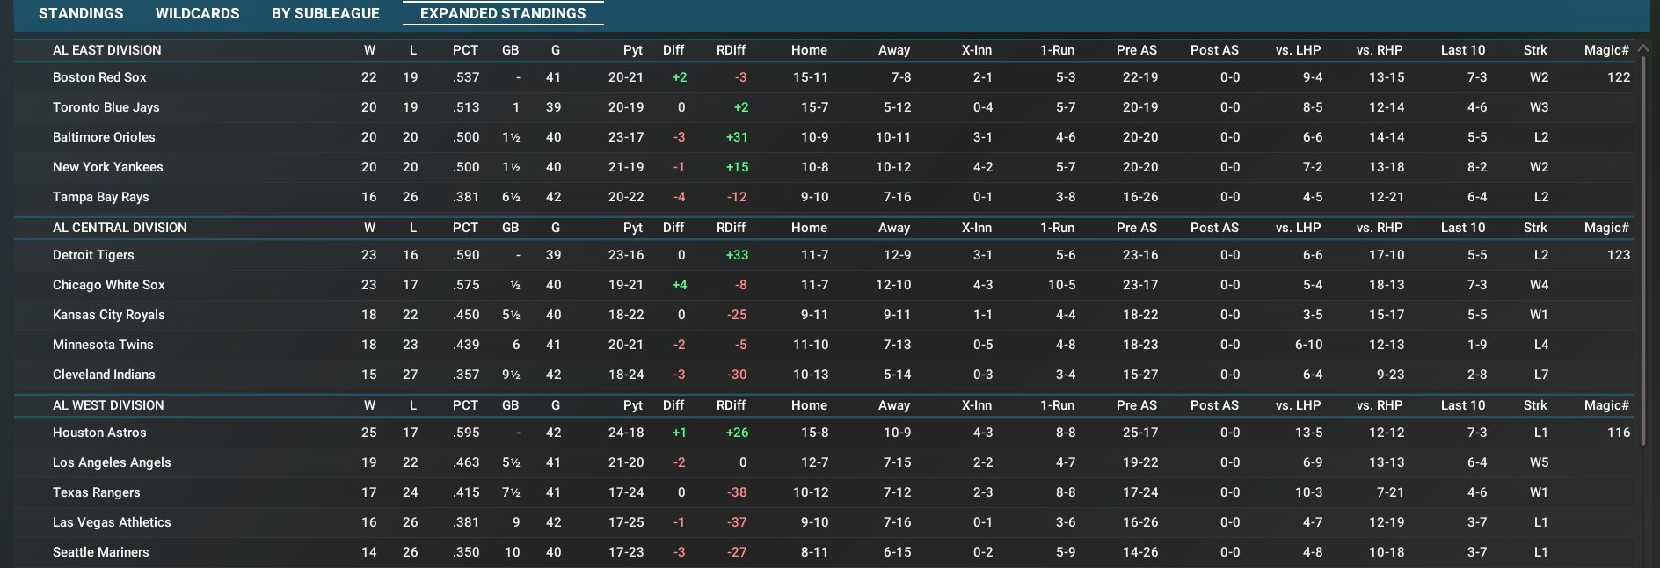The image size is (1660, 568).
Task: Click the scroll up arrow beside Magic#
Action: pos(1642,49)
